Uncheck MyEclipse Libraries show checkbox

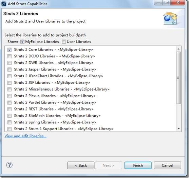pos(22,42)
